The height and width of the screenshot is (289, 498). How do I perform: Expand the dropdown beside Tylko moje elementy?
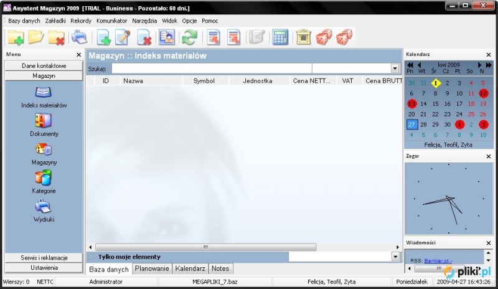[395, 257]
